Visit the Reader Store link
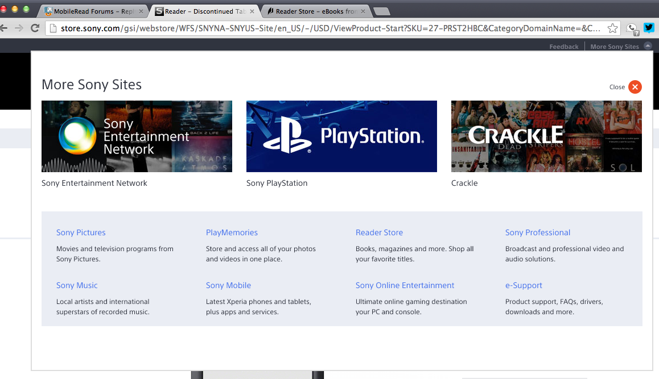659x379 pixels. pos(379,232)
